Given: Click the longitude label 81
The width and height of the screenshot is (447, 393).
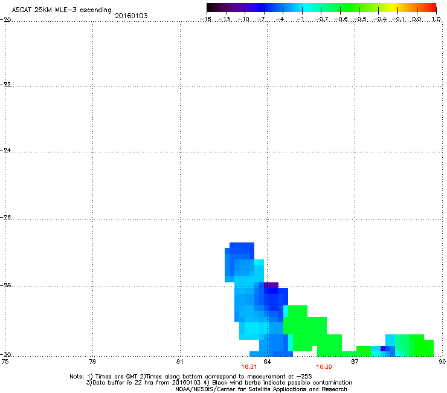Looking at the screenshot, I should click(x=179, y=362).
